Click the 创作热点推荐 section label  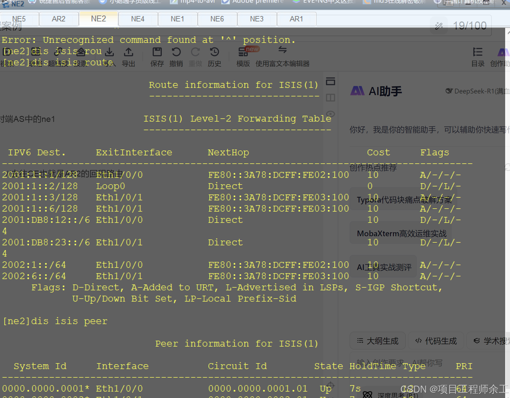click(373, 168)
